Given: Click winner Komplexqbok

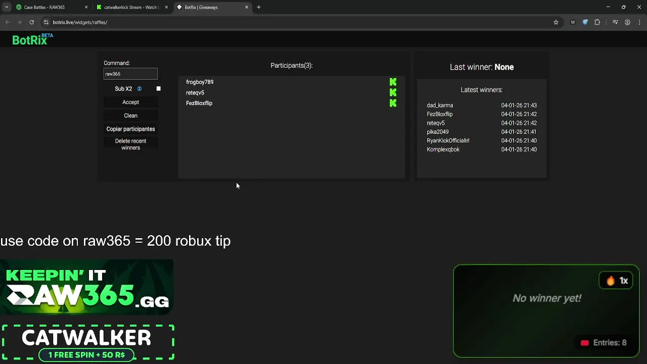Looking at the screenshot, I should pyautogui.click(x=443, y=150).
